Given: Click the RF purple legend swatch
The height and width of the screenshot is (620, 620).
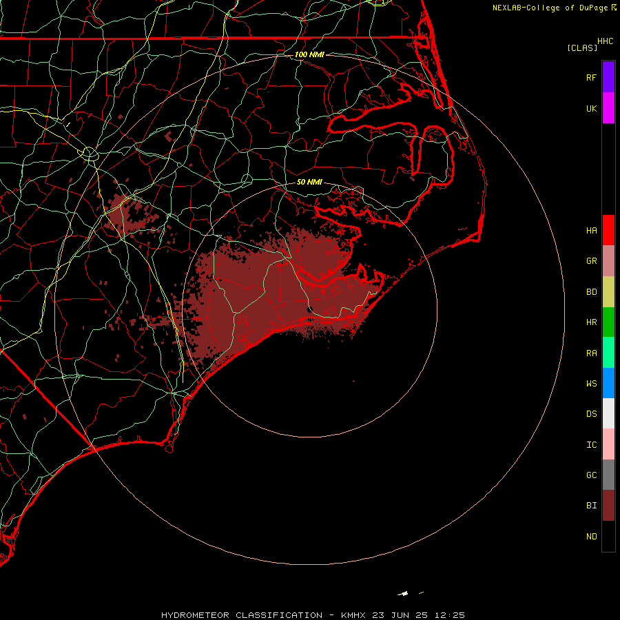Looking at the screenshot, I should (x=608, y=77).
